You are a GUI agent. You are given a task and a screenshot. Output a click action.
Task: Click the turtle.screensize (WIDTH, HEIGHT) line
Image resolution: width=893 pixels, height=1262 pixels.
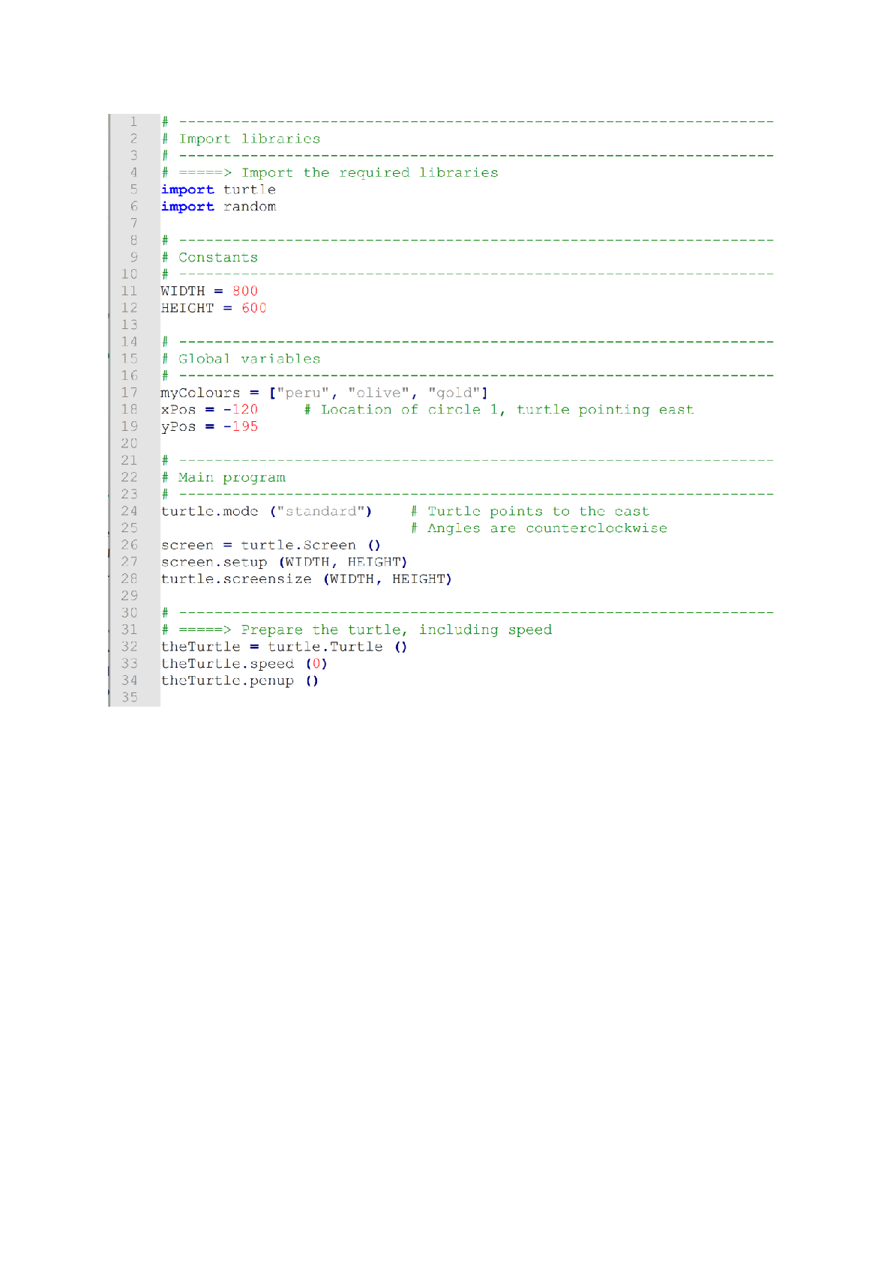(x=307, y=579)
